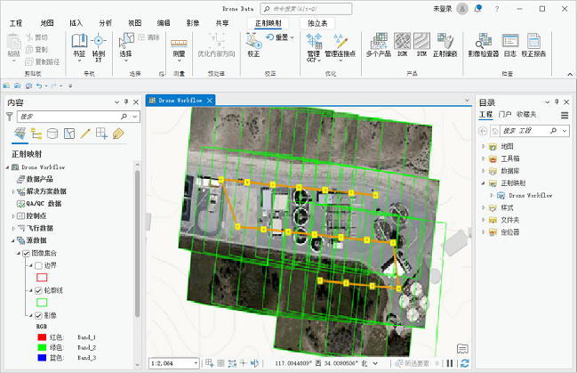Expand the 工具箱 toolbox node in catalog
The image size is (577, 373).
point(484,158)
